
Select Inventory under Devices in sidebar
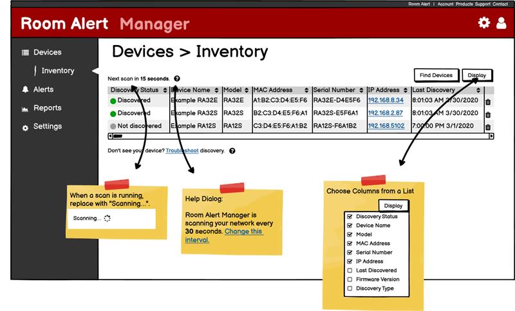[x=57, y=71]
